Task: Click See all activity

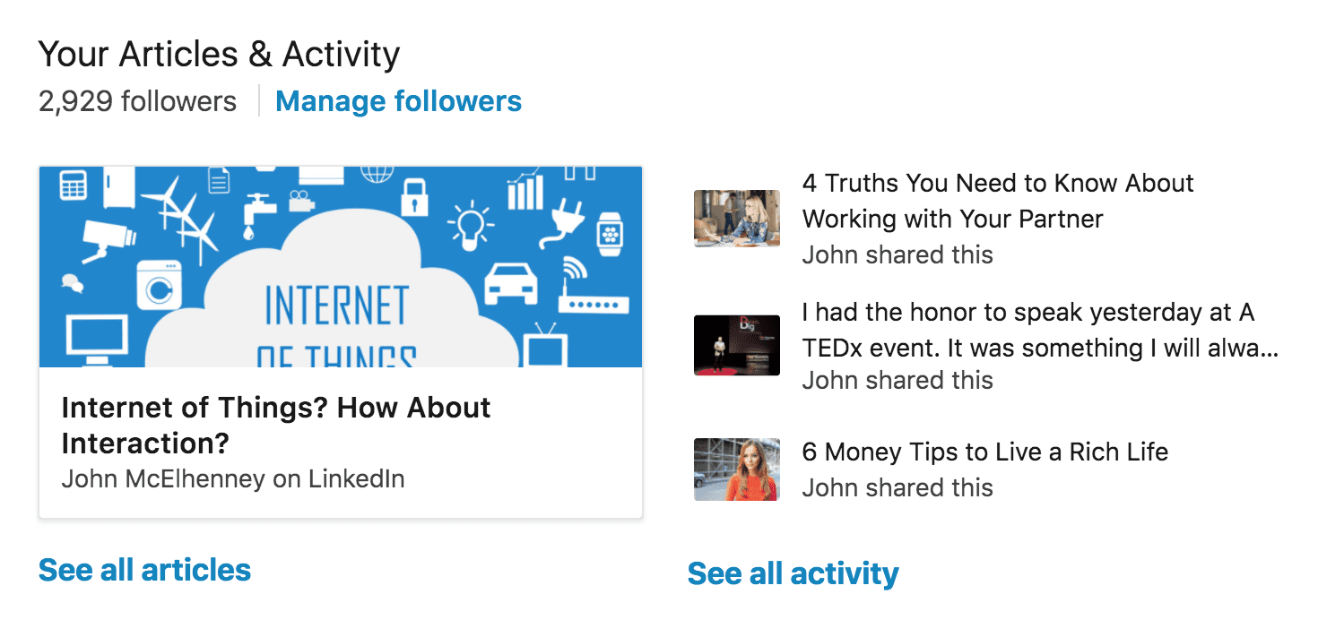Action: pyautogui.click(x=793, y=573)
